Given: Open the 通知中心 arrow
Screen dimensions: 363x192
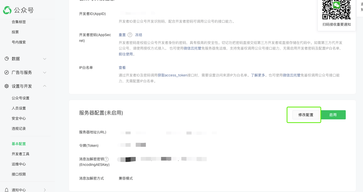Looking at the screenshot, I should tap(45, 190).
